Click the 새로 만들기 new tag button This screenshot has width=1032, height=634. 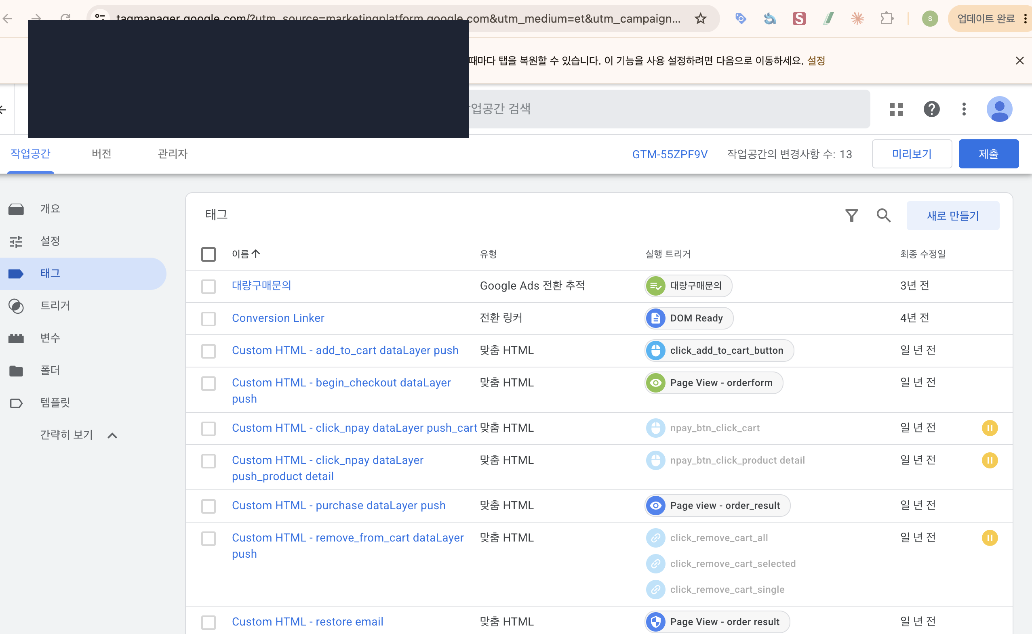(953, 216)
